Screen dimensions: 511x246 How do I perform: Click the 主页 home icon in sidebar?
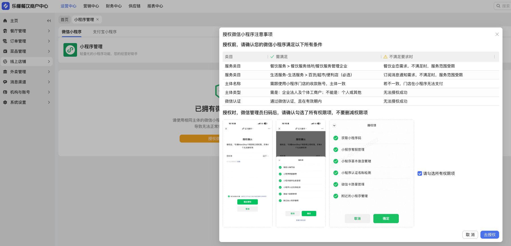coord(5,21)
